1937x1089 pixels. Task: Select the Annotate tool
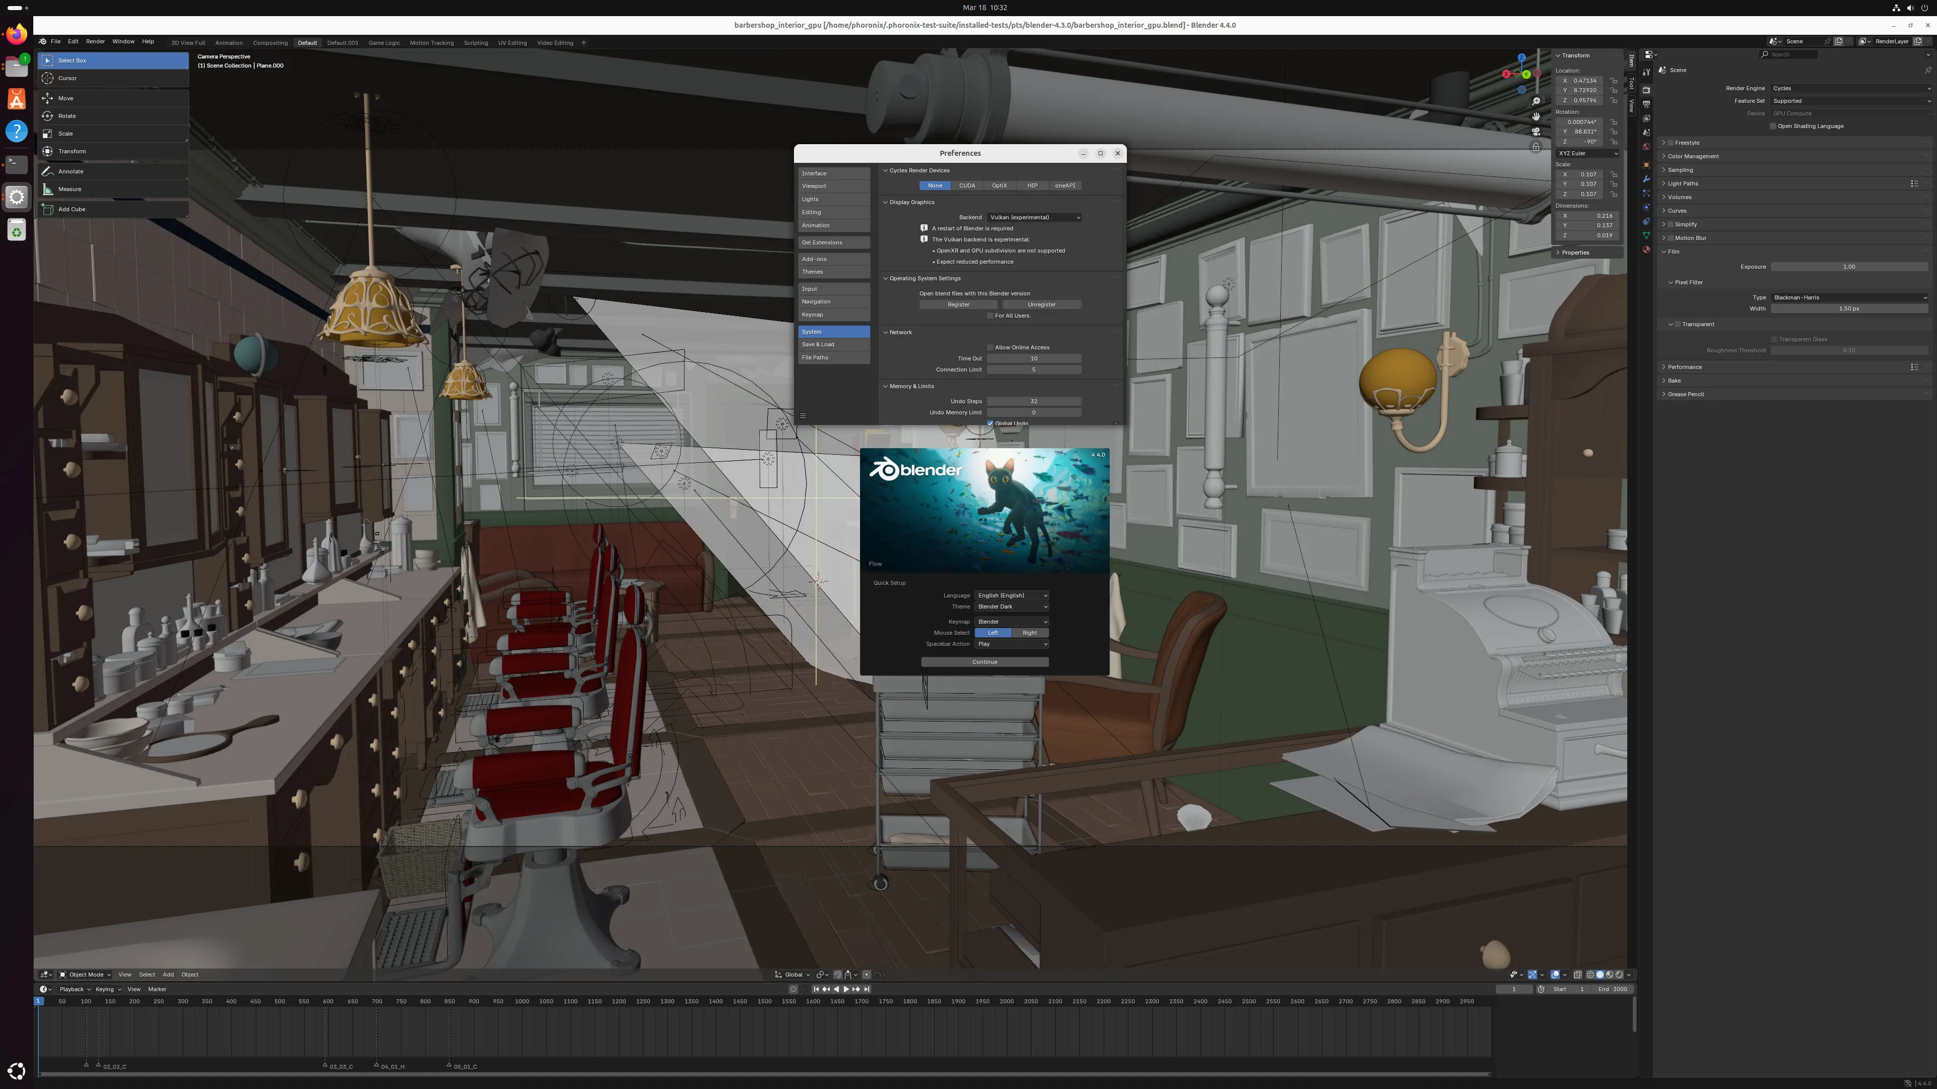[x=71, y=171]
